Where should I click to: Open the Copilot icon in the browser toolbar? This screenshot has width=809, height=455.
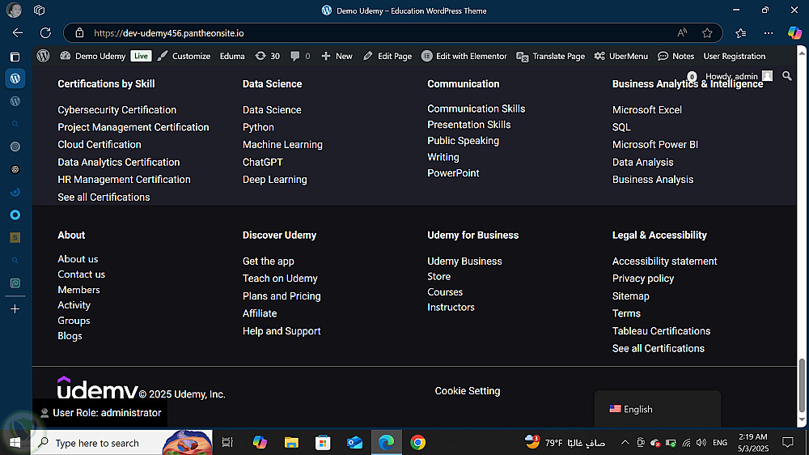click(x=794, y=33)
